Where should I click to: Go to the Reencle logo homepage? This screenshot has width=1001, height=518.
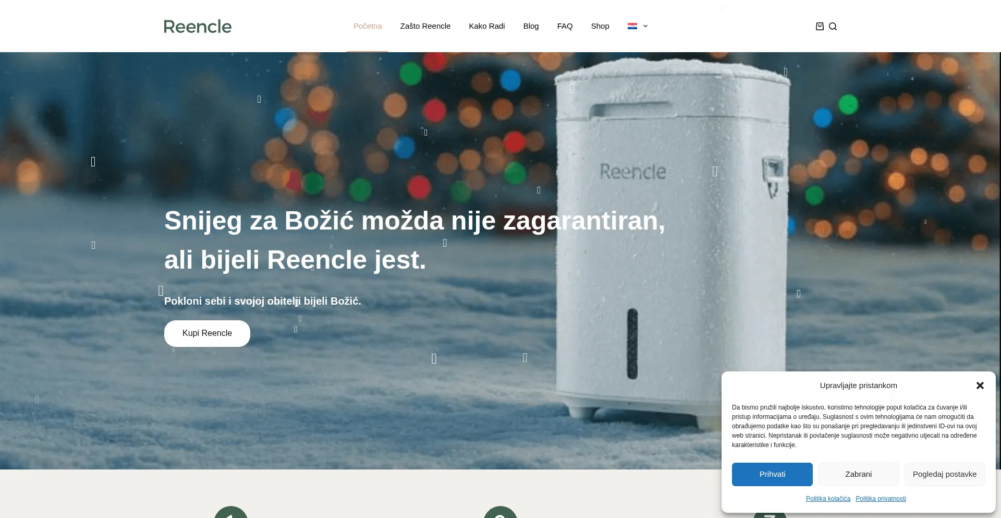198,26
